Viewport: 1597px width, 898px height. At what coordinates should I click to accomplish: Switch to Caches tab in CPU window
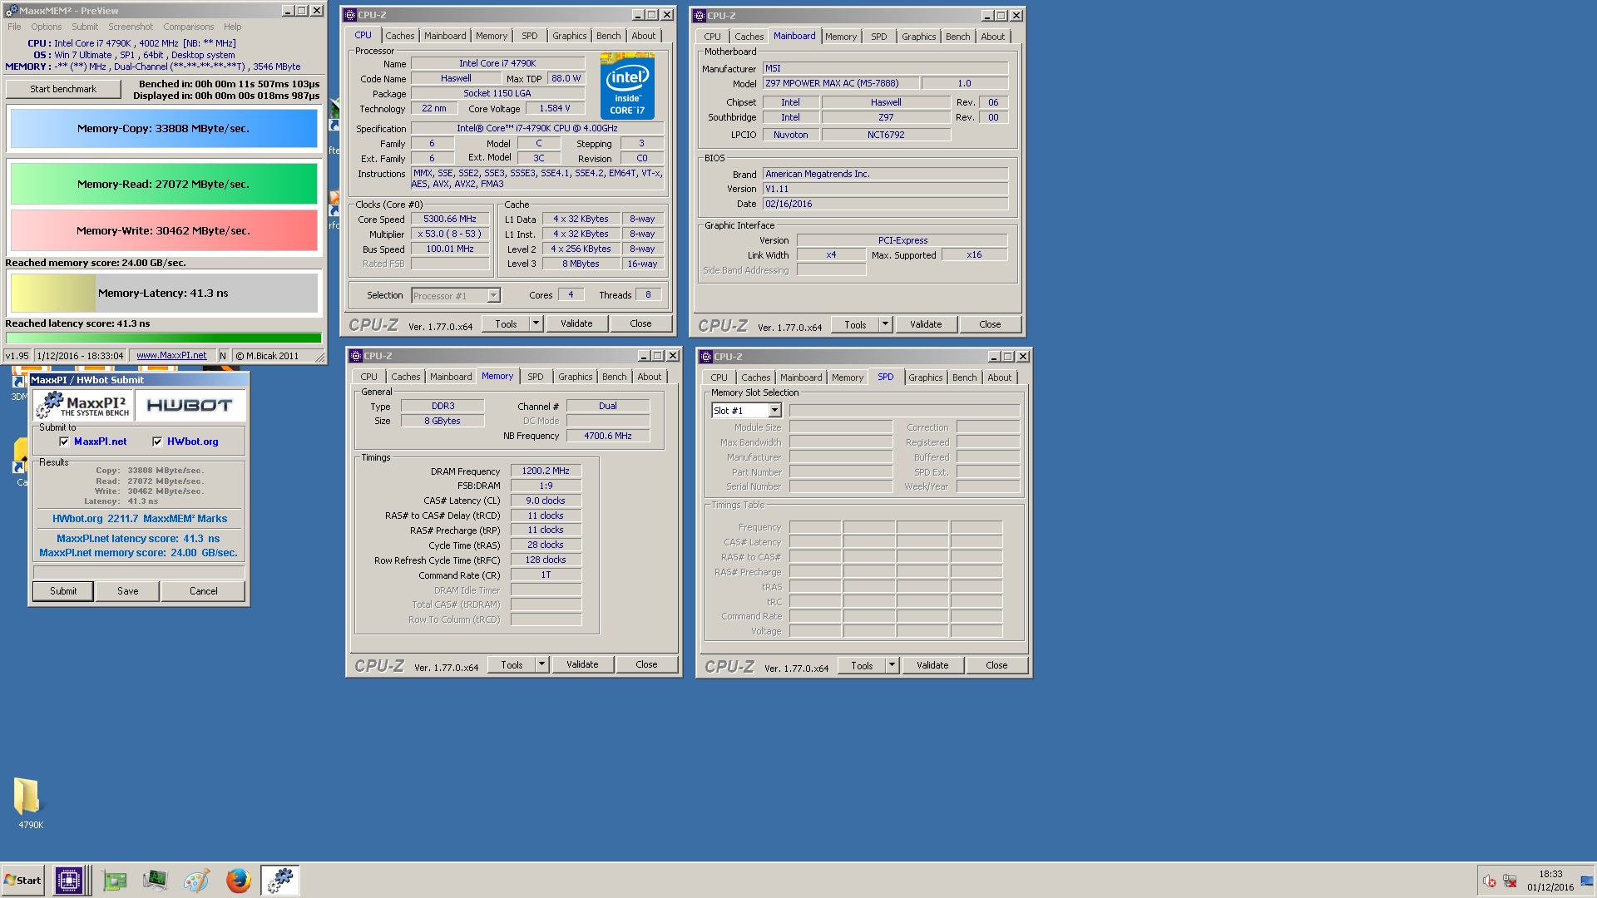(x=399, y=36)
